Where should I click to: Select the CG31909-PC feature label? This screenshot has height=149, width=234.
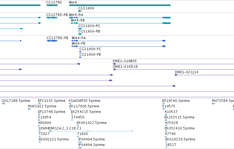click(90, 49)
